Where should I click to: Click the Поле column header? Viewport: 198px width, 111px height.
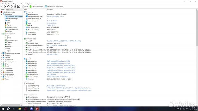pos(25,10)
